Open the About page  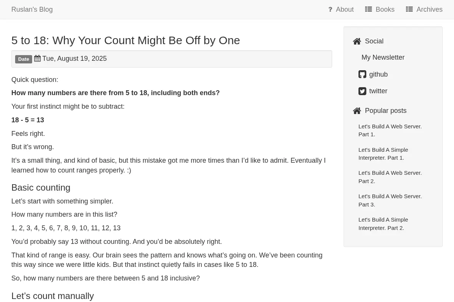point(345,9)
